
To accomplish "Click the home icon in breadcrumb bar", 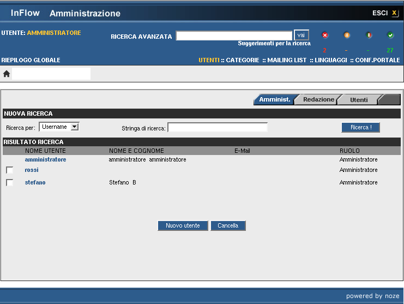I will [7, 74].
